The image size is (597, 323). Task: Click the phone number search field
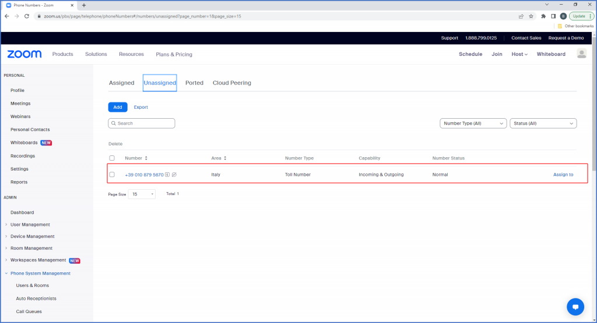tap(142, 123)
